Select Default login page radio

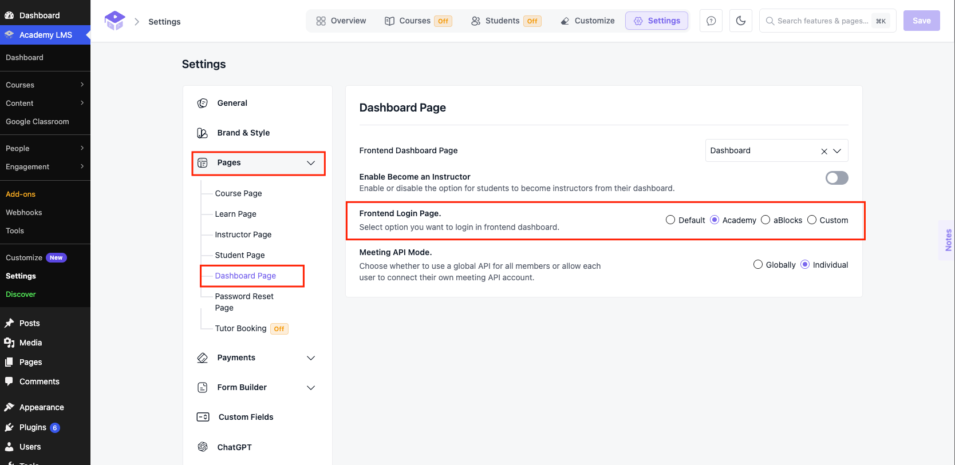(670, 220)
